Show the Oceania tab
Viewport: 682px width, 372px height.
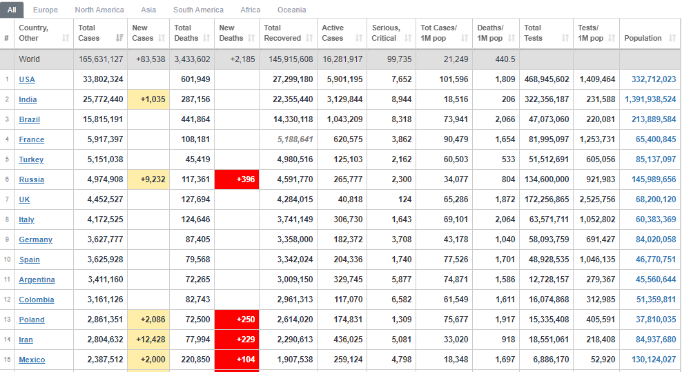click(x=291, y=10)
